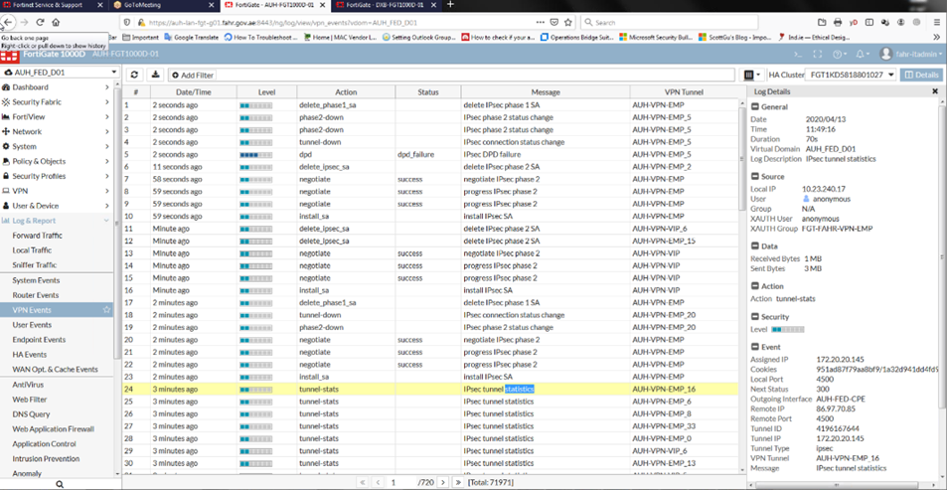This screenshot has width=947, height=490.
Task: Click the sidebar search magnifier icon
Action: 60,483
